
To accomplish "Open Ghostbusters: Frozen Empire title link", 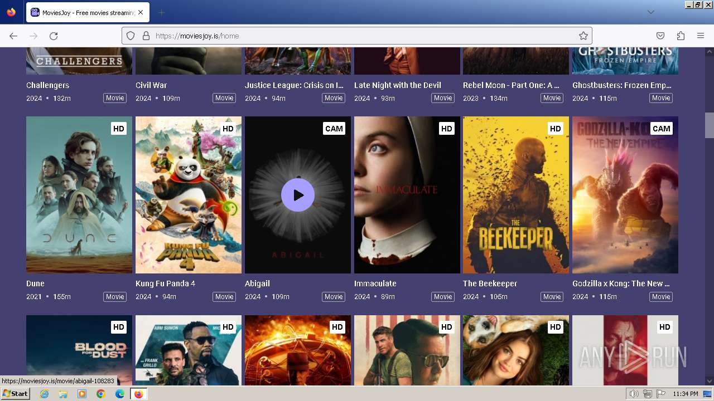I will coord(622,85).
